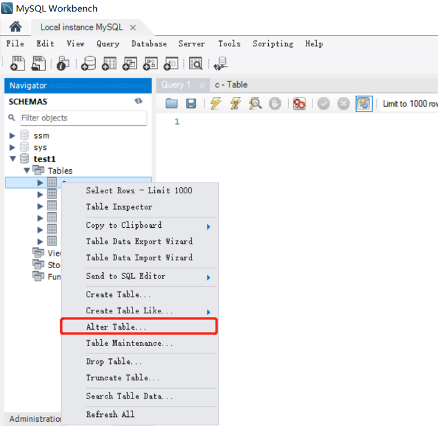Choose Refresh All menu entry

click(x=140, y=415)
